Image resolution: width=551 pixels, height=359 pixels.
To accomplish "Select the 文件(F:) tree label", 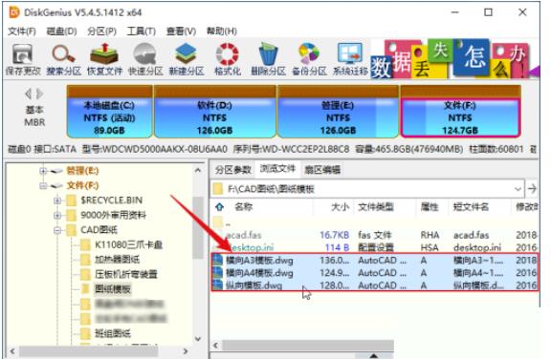I will (83, 185).
